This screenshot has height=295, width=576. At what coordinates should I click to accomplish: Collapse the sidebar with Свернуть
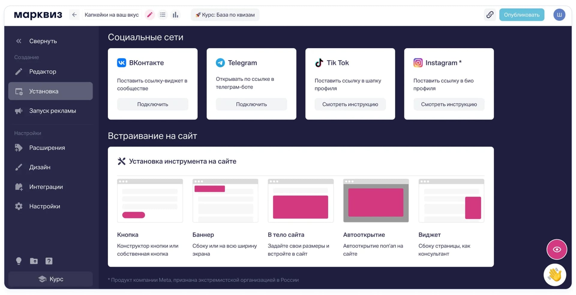pos(37,41)
